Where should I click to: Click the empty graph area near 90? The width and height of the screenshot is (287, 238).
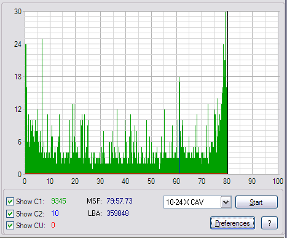pos(253,92)
